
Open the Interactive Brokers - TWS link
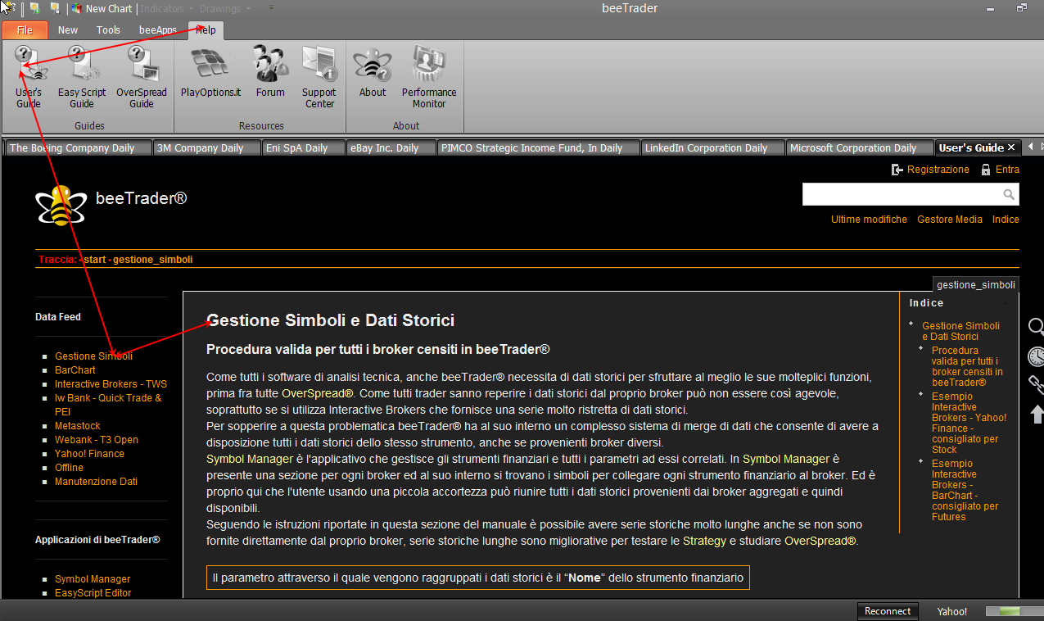point(111,384)
